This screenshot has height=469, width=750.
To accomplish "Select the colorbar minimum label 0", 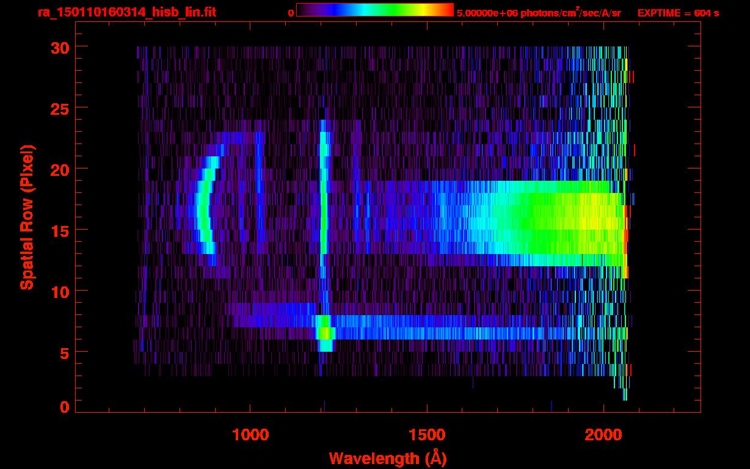I will click(291, 13).
